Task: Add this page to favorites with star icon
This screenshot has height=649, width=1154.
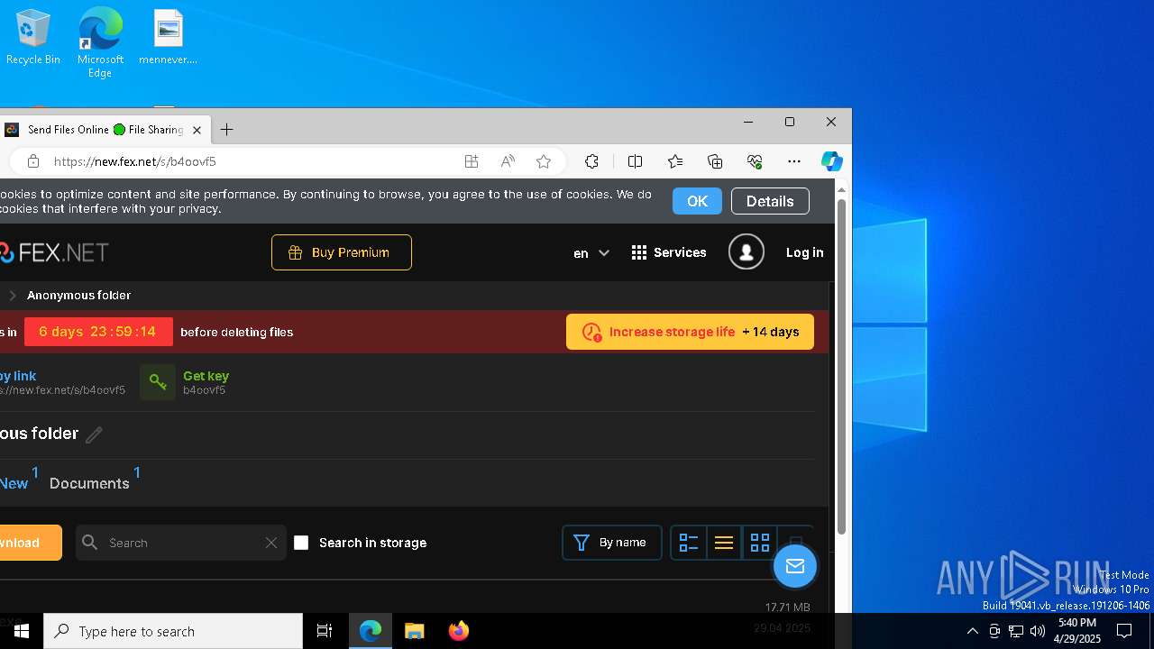Action: click(x=544, y=161)
